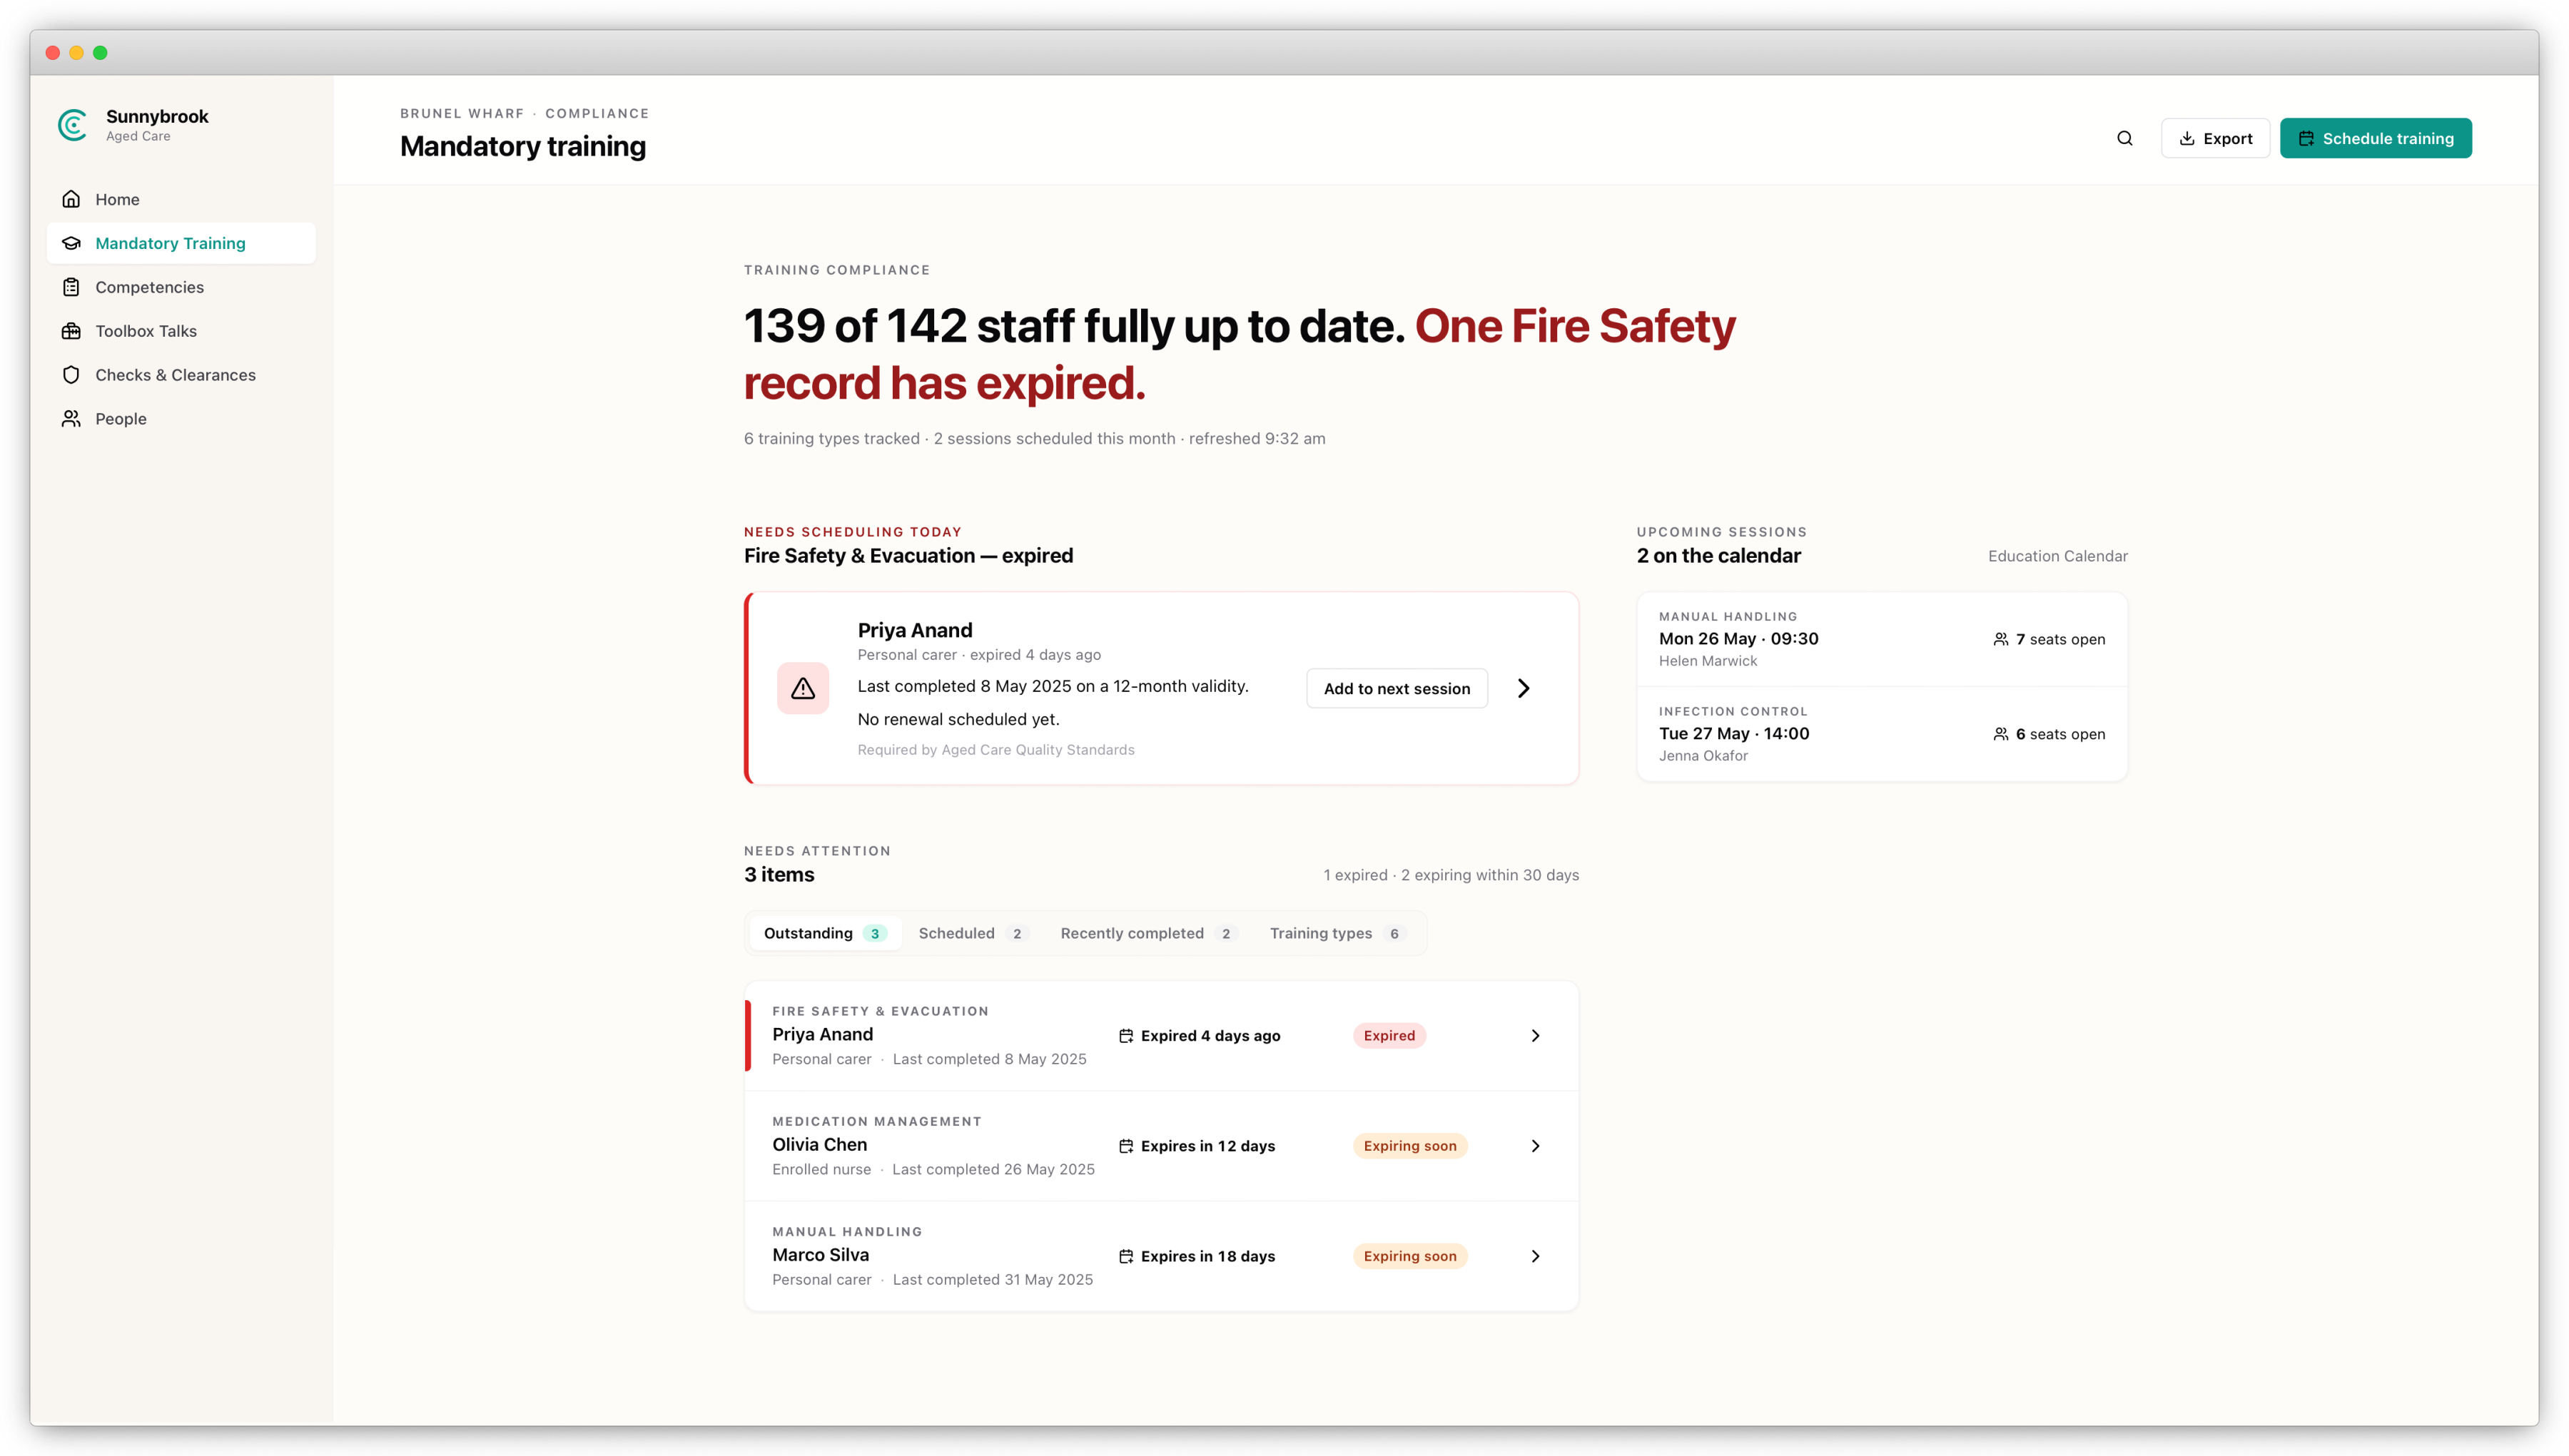The image size is (2569, 1456).
Task: Click the Brunel Wharf breadcrumb
Action: [x=462, y=113]
